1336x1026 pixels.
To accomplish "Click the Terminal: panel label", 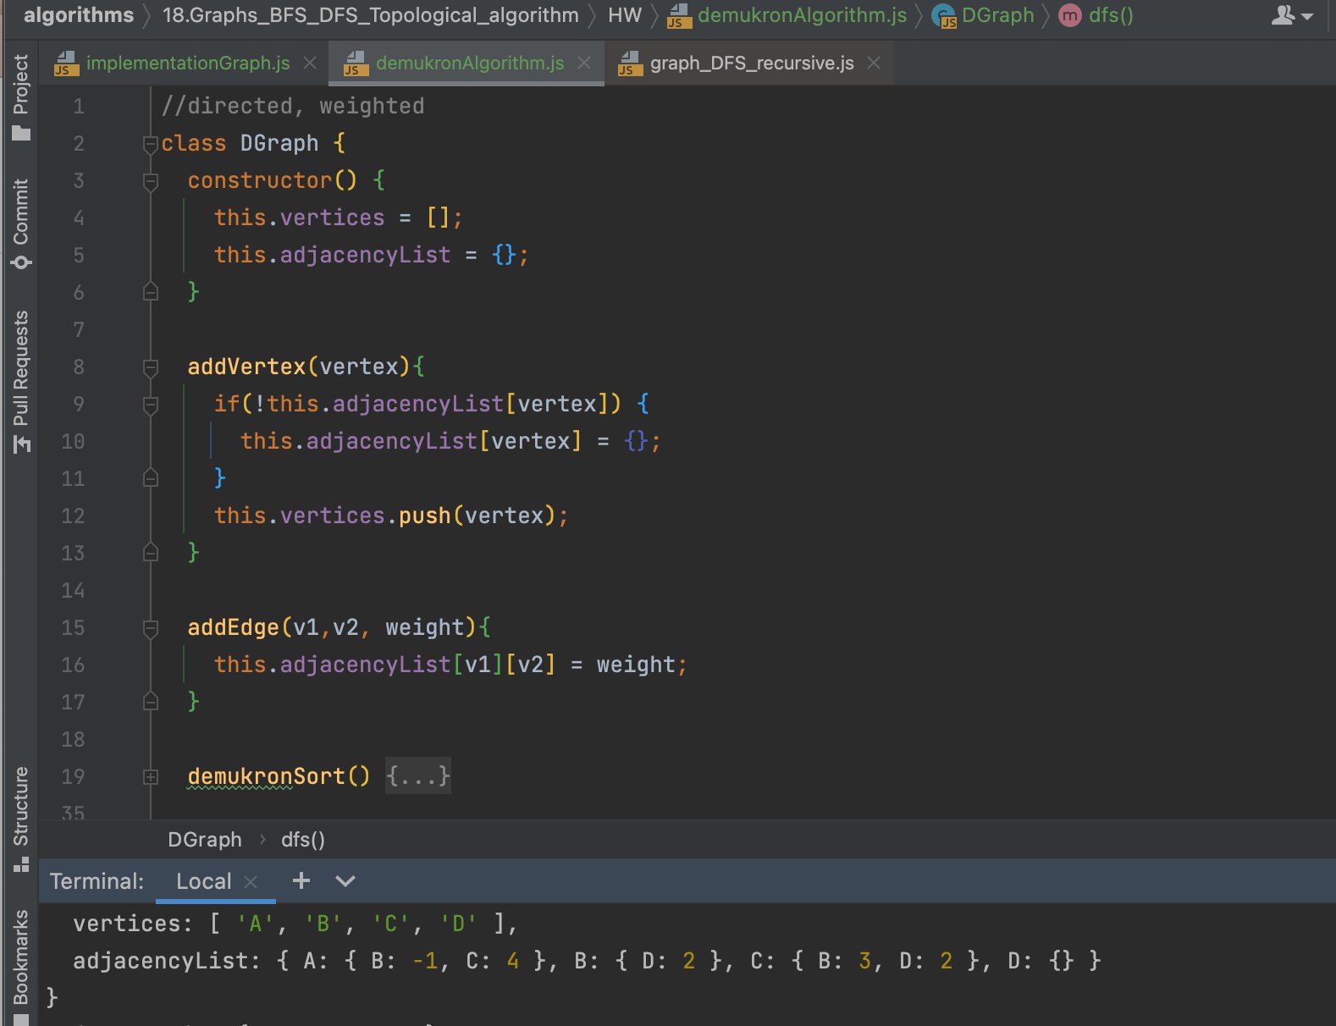I will click(97, 881).
